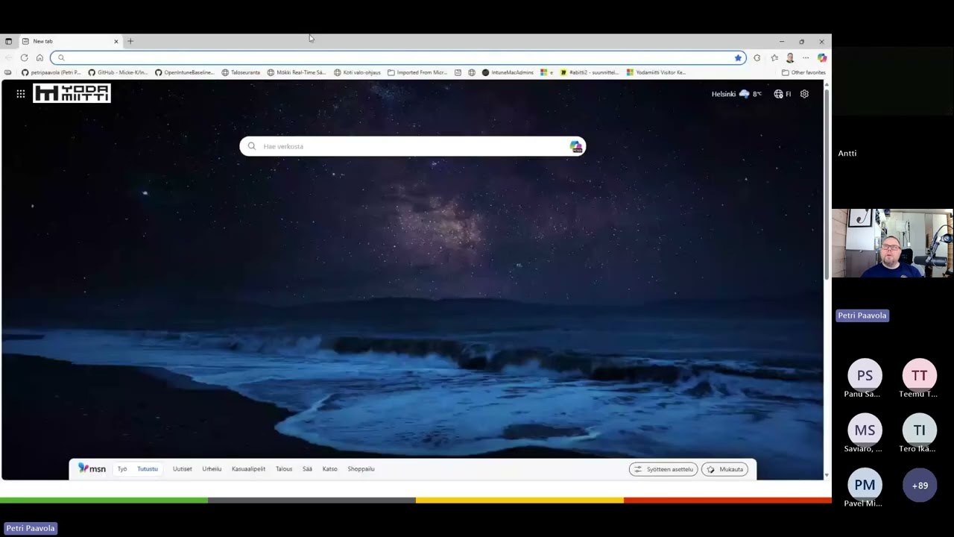Image resolution: width=954 pixels, height=537 pixels.
Task: Click the Mukauta button
Action: [x=724, y=469]
